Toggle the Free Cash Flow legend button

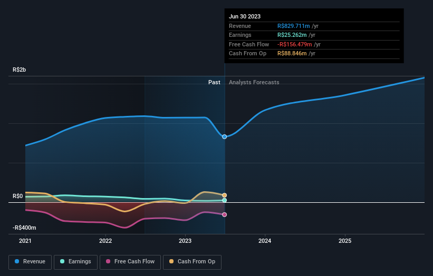[130, 262]
